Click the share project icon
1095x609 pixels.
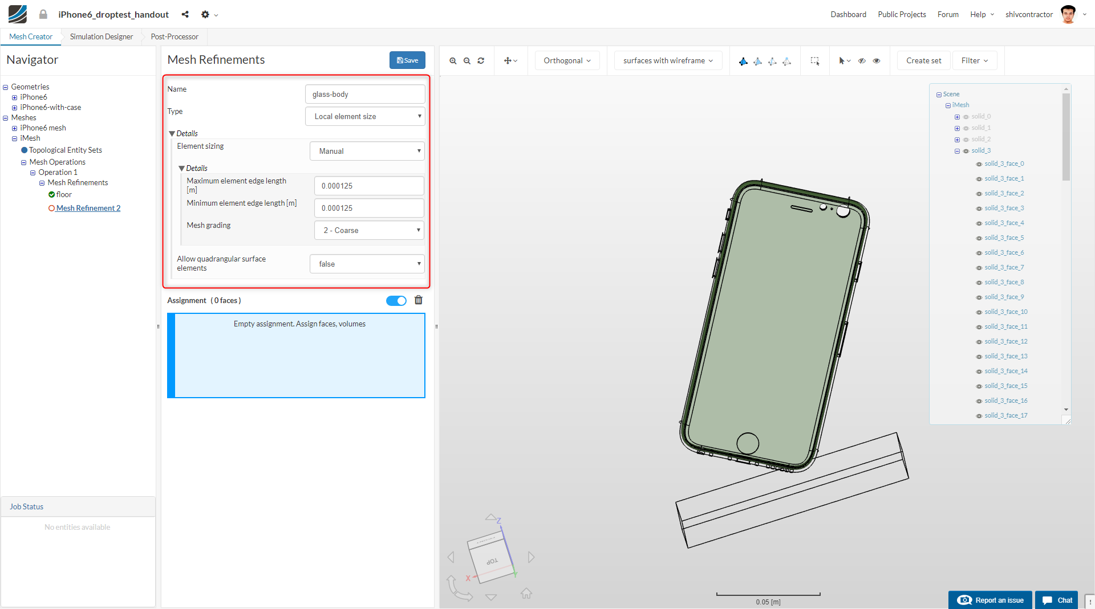(185, 14)
